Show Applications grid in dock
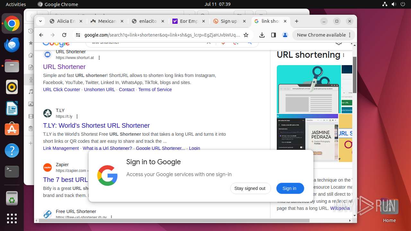This screenshot has width=411, height=231. [x=12, y=218]
